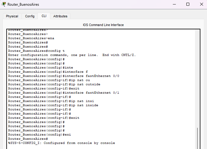Click the 'ena' command line

coord(31,38)
